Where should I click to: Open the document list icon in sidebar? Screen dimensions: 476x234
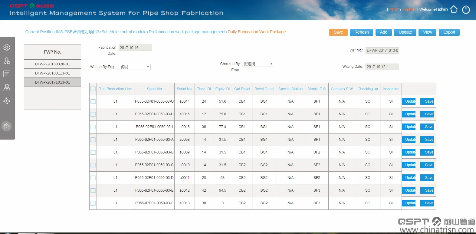coord(7,74)
